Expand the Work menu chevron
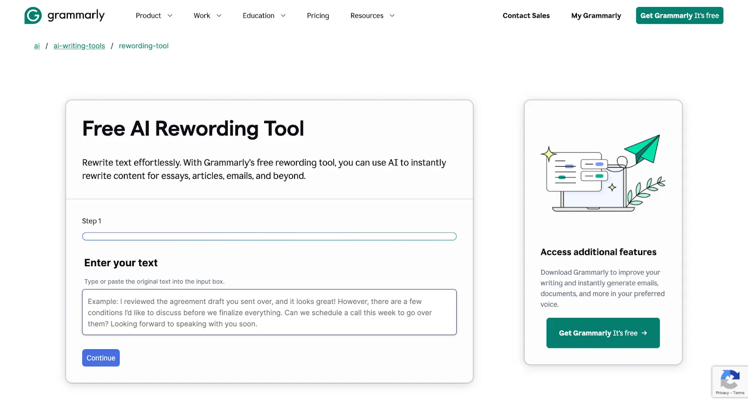Image resolution: width=748 pixels, height=401 pixels. [219, 15]
